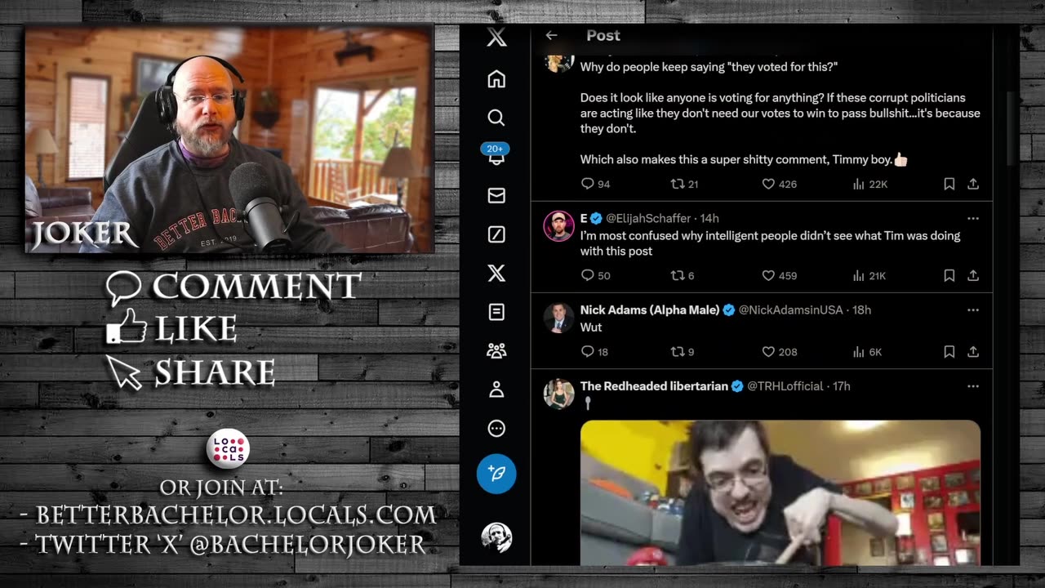
Task: View analytics showing 6K views
Action: click(x=867, y=352)
